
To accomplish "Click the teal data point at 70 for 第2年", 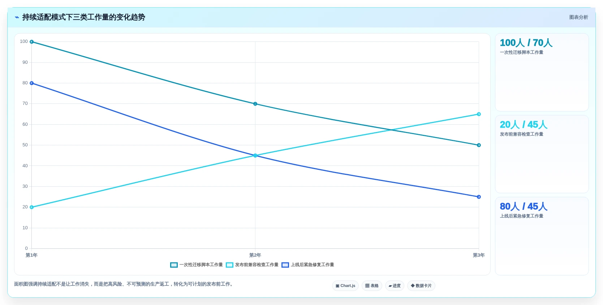I will [x=255, y=104].
